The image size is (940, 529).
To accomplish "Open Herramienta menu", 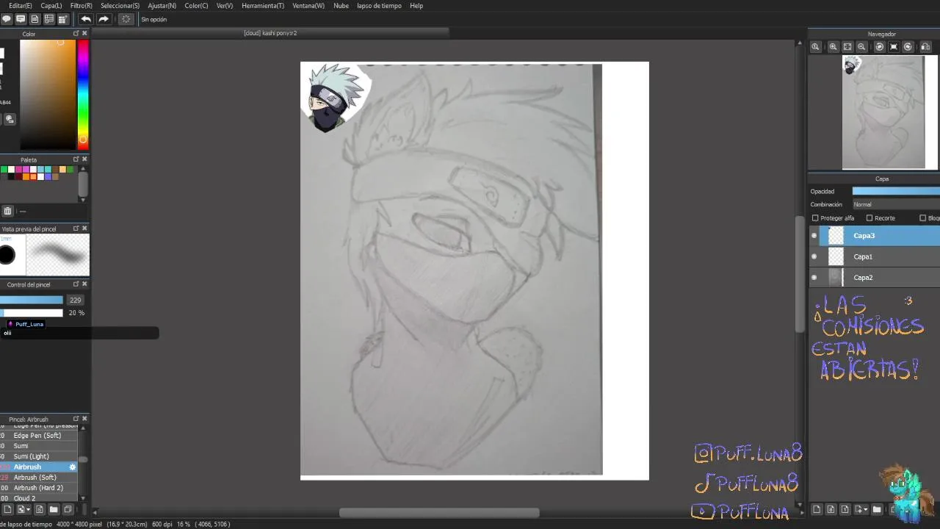I will point(263,5).
